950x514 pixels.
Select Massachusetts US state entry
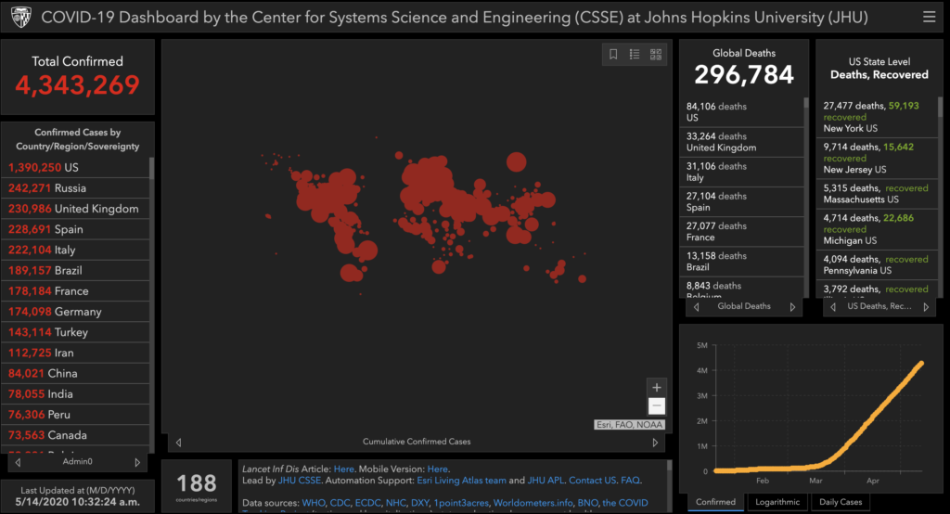[x=878, y=194]
